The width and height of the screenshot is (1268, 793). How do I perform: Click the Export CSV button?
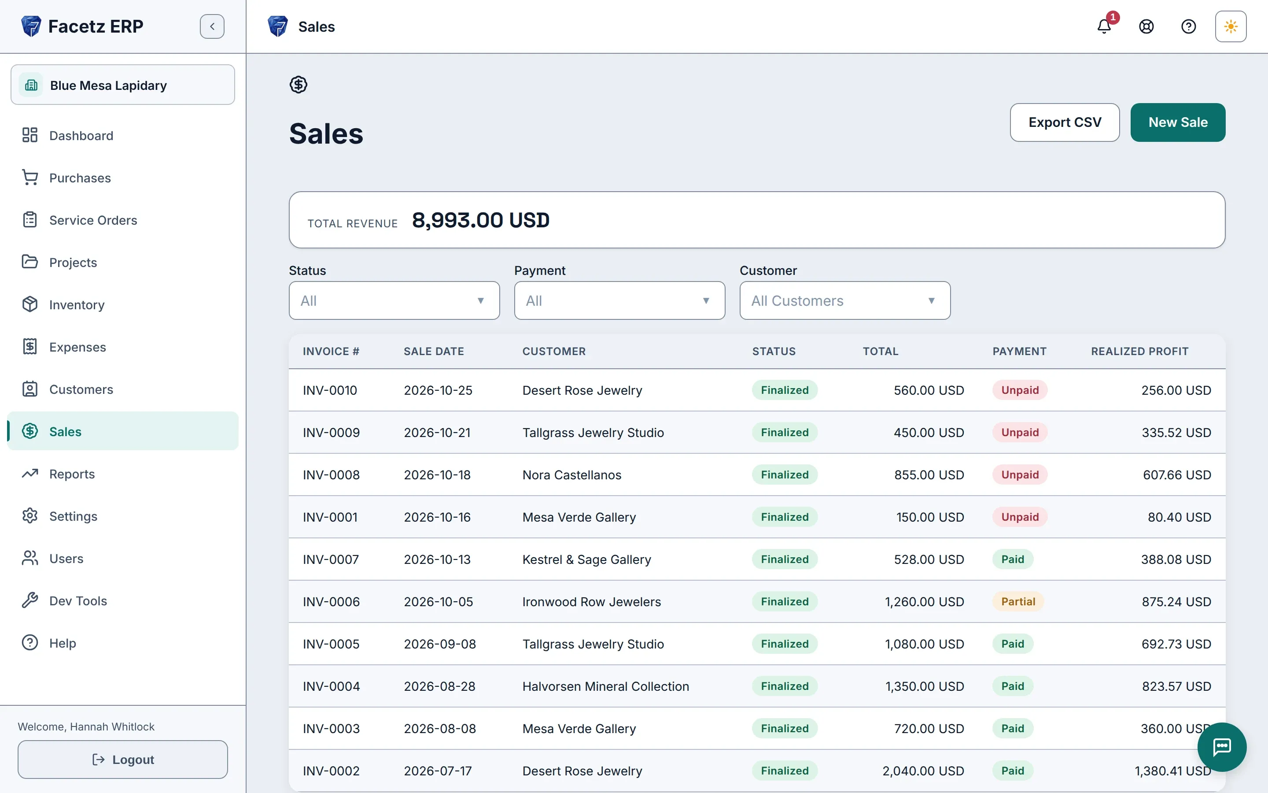(x=1065, y=122)
